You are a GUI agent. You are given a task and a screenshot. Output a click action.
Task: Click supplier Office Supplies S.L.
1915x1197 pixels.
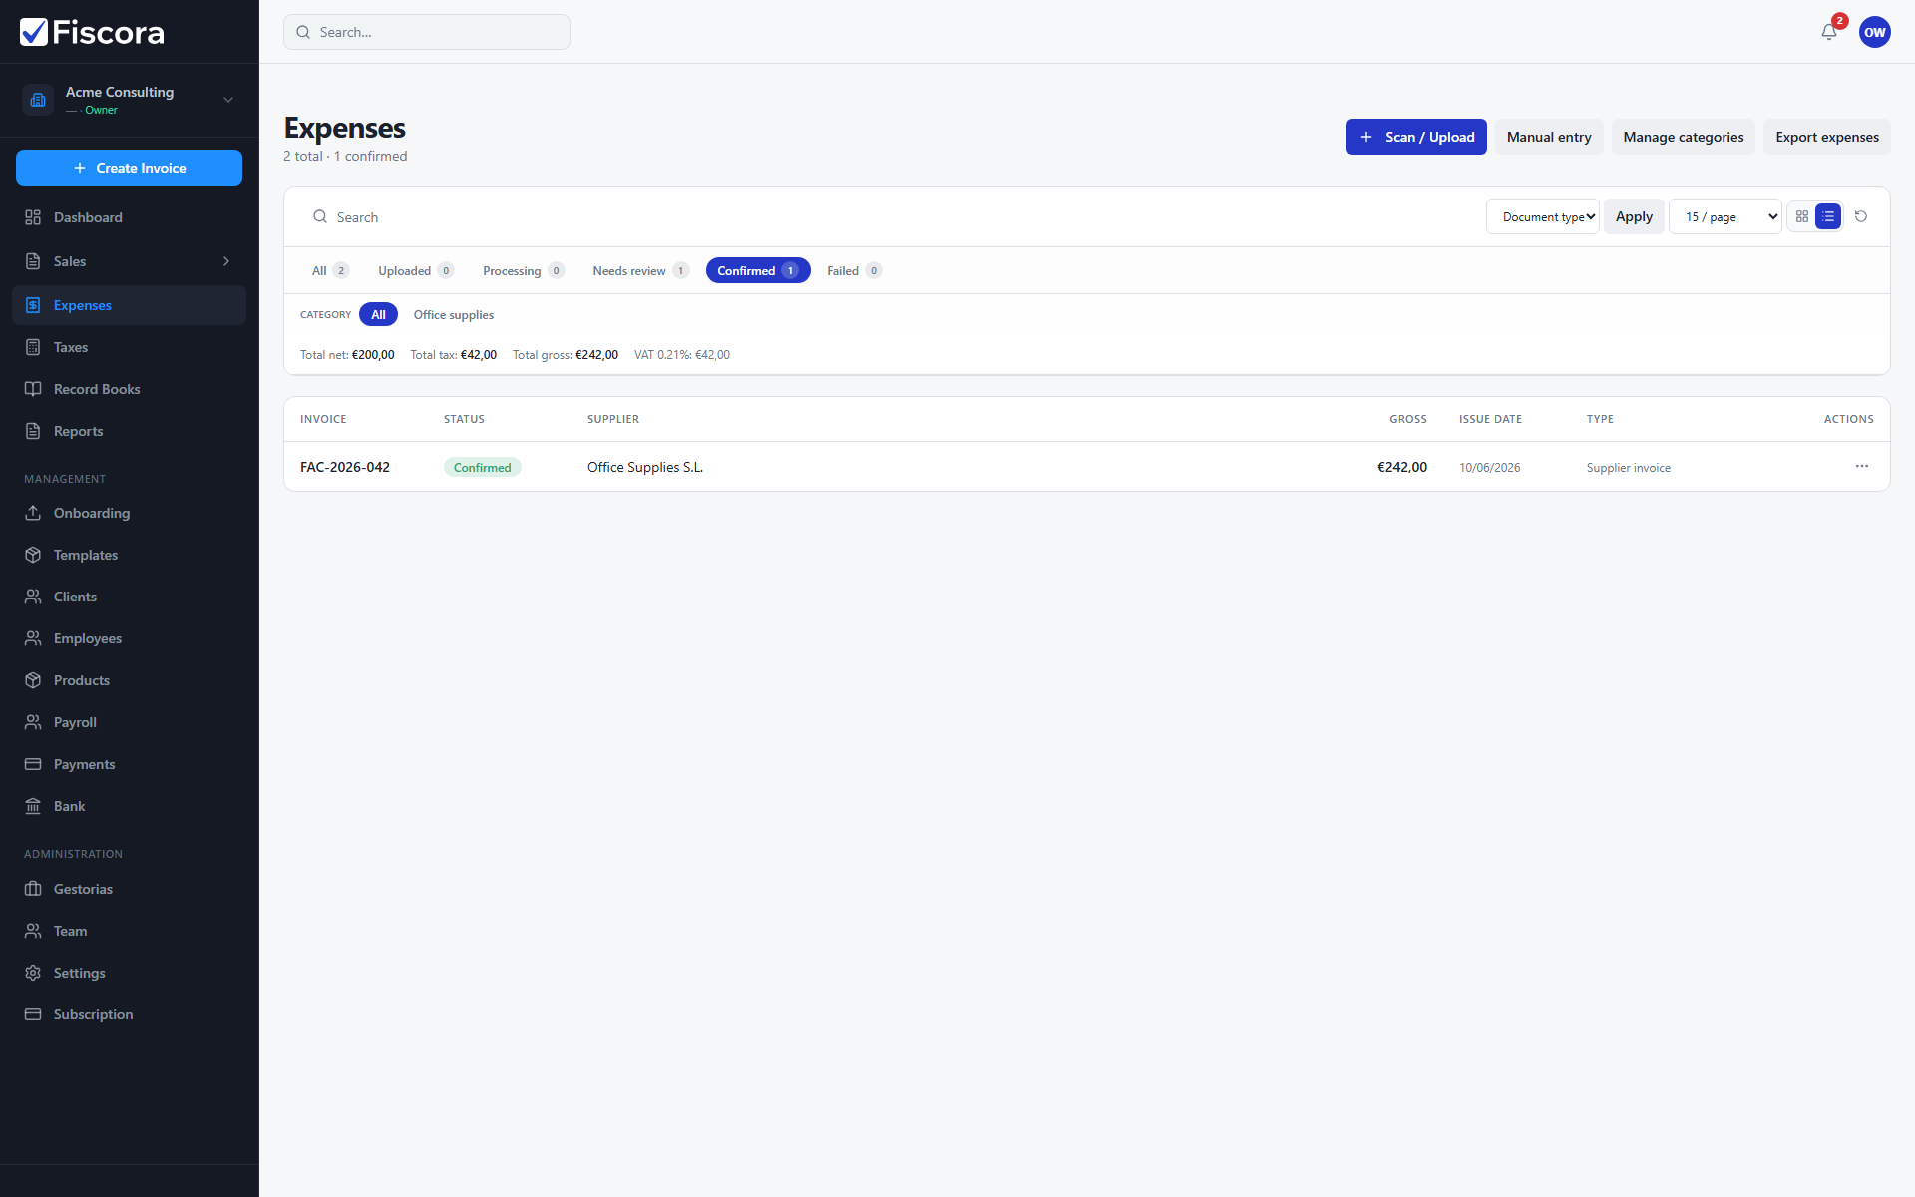645,467
